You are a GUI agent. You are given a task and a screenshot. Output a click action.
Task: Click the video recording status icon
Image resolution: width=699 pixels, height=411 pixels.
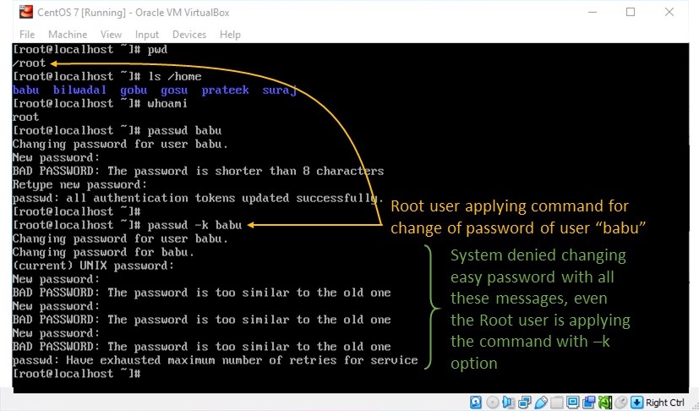coord(588,403)
